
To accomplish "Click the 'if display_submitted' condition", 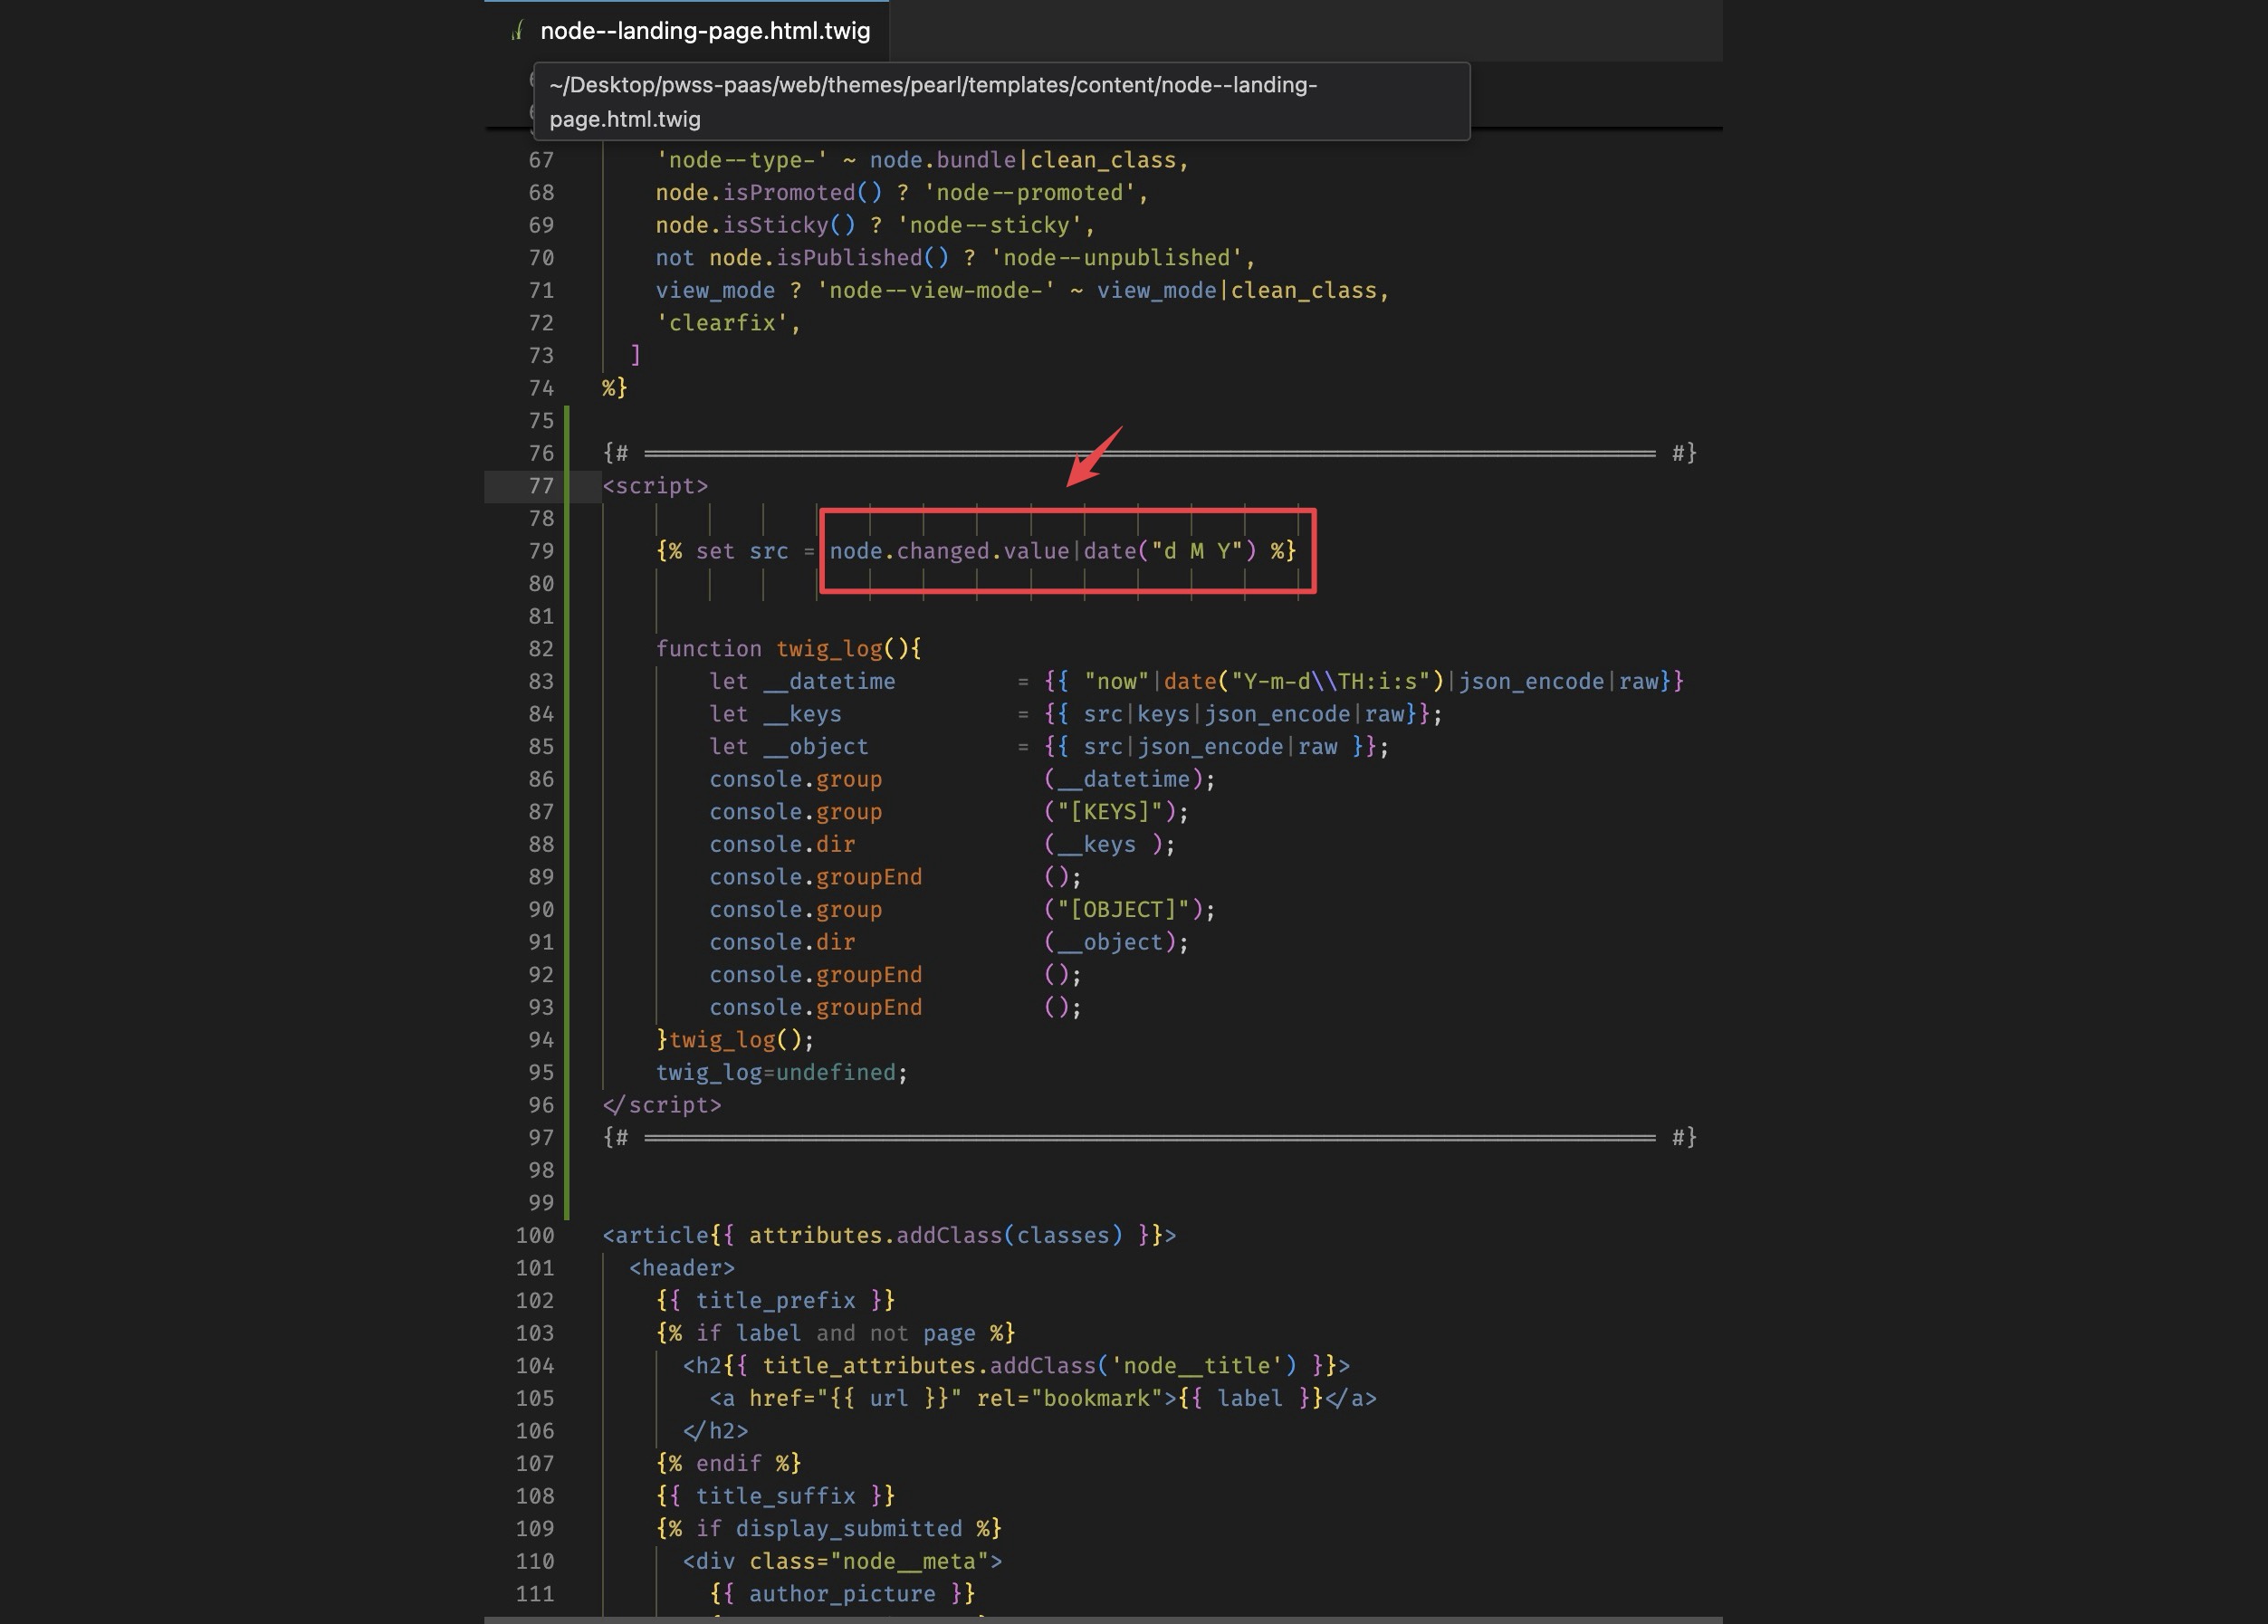I will pyautogui.click(x=829, y=1529).
